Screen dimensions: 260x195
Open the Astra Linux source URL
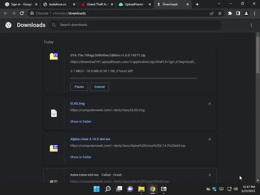point(120,181)
